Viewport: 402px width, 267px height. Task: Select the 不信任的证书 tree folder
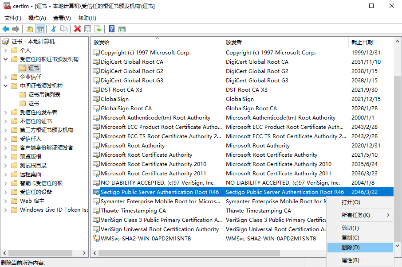point(35,121)
